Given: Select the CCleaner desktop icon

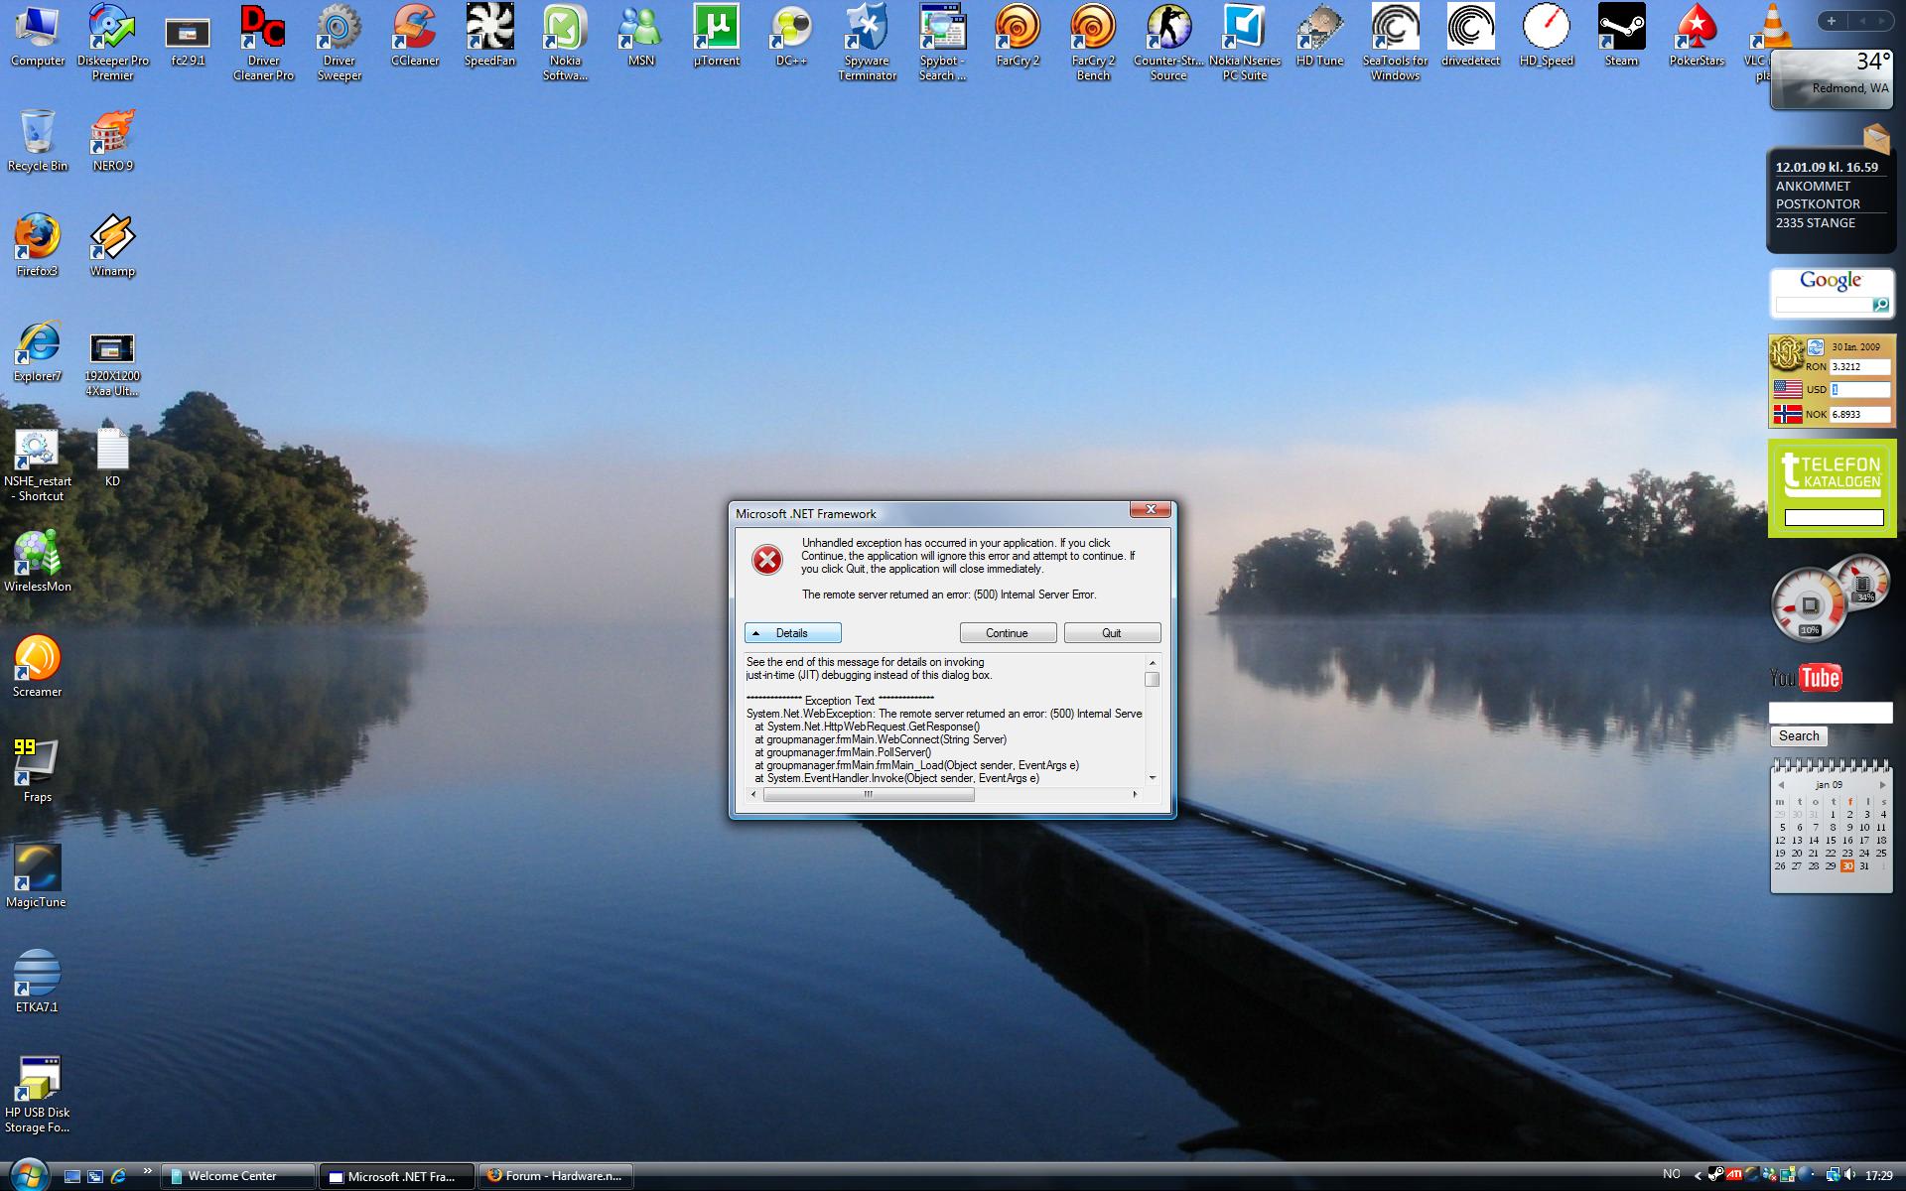Looking at the screenshot, I should click(x=414, y=37).
